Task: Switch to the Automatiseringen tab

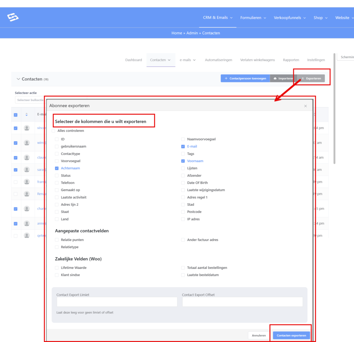Action: click(218, 60)
